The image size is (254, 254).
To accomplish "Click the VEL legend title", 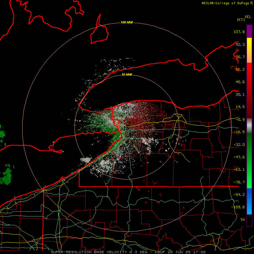I will (x=248, y=17).
